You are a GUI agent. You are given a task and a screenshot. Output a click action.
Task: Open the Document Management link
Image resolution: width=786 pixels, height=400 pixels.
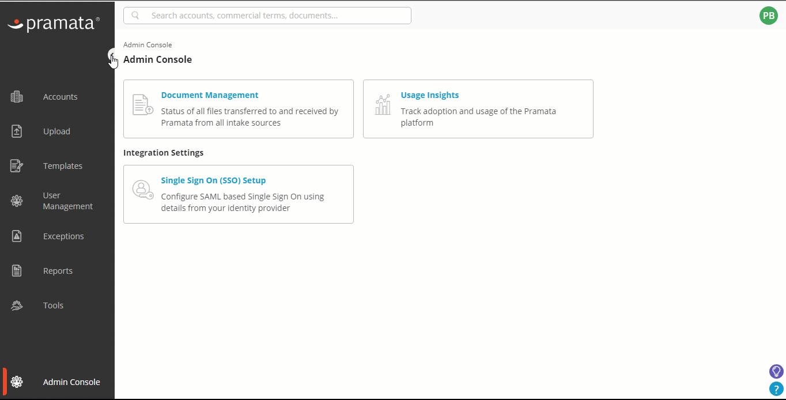point(210,95)
